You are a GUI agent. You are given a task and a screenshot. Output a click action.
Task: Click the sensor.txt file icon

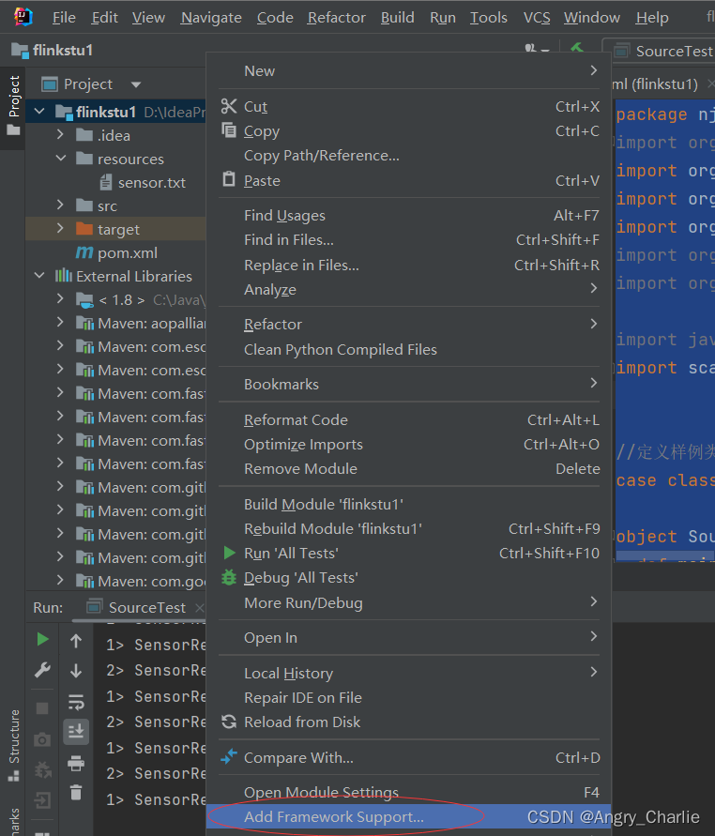(x=106, y=182)
